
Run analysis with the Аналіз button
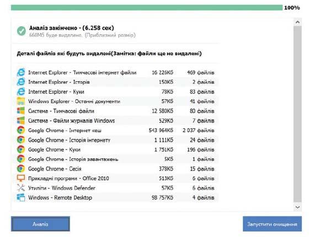40,224
